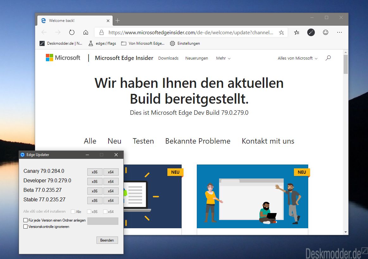Screen dimensions: 368x259
Task: Click the Stable 77.0.235.27 label
Action: (x=44, y=199)
